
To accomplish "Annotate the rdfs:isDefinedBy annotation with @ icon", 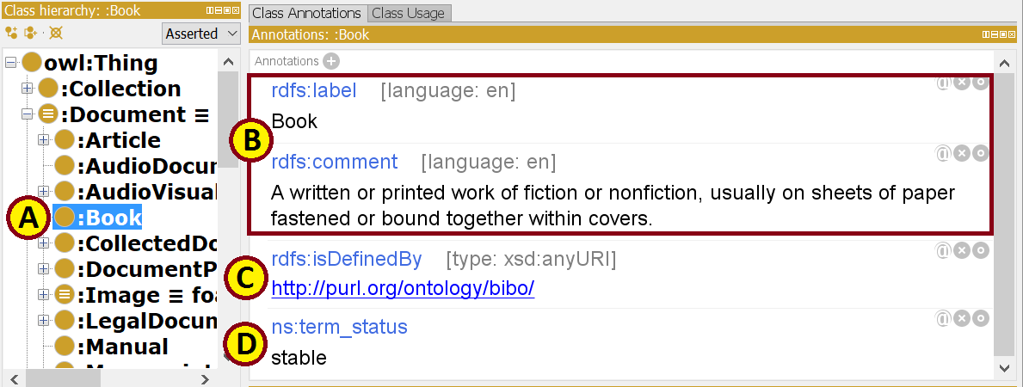I will [944, 250].
